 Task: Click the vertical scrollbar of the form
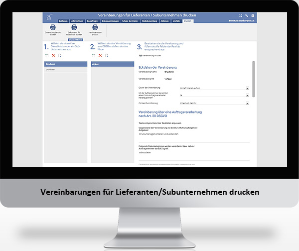click(254, 79)
